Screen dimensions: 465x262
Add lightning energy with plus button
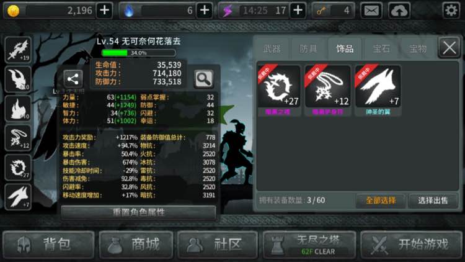[298, 11]
